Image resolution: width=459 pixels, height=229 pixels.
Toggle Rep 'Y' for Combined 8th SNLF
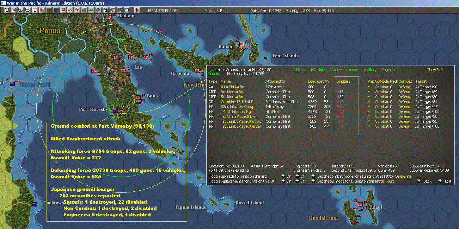click(x=369, y=102)
